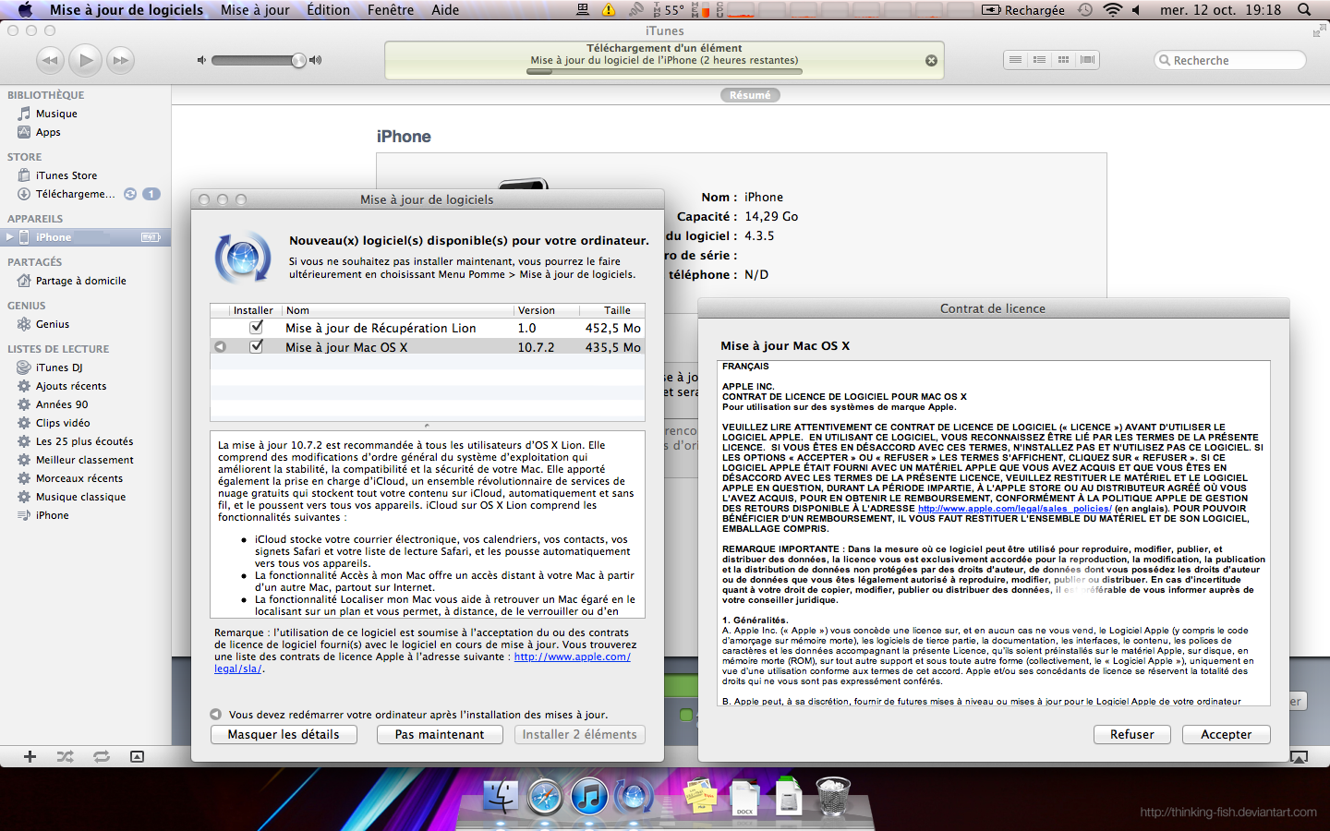Open Safari from the Dock
Viewport: 1330px width, 831px height.
[x=545, y=795]
